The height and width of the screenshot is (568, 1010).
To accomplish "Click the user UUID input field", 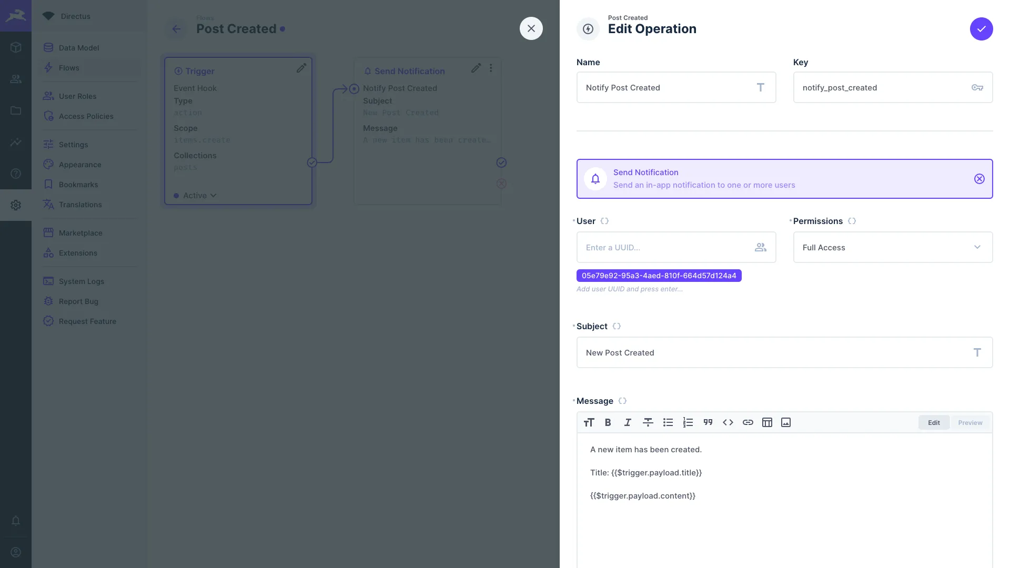I will pos(676,247).
